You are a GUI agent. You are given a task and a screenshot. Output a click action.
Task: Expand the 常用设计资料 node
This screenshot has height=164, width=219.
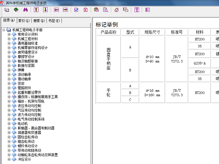click(9, 34)
